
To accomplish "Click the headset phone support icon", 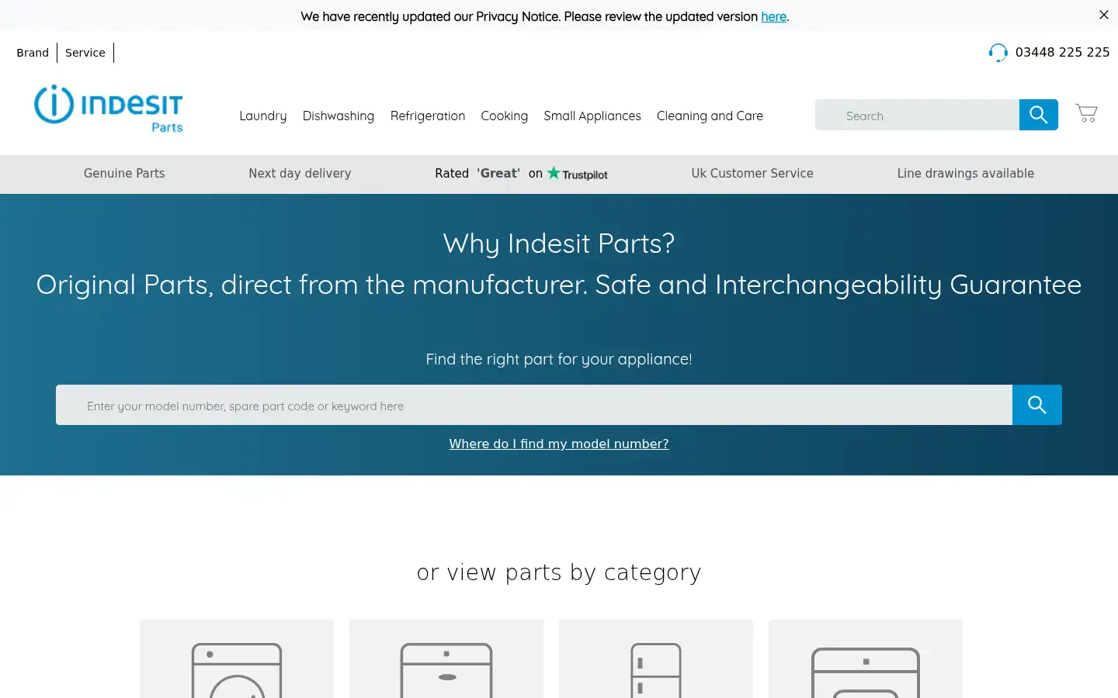I will click(998, 53).
